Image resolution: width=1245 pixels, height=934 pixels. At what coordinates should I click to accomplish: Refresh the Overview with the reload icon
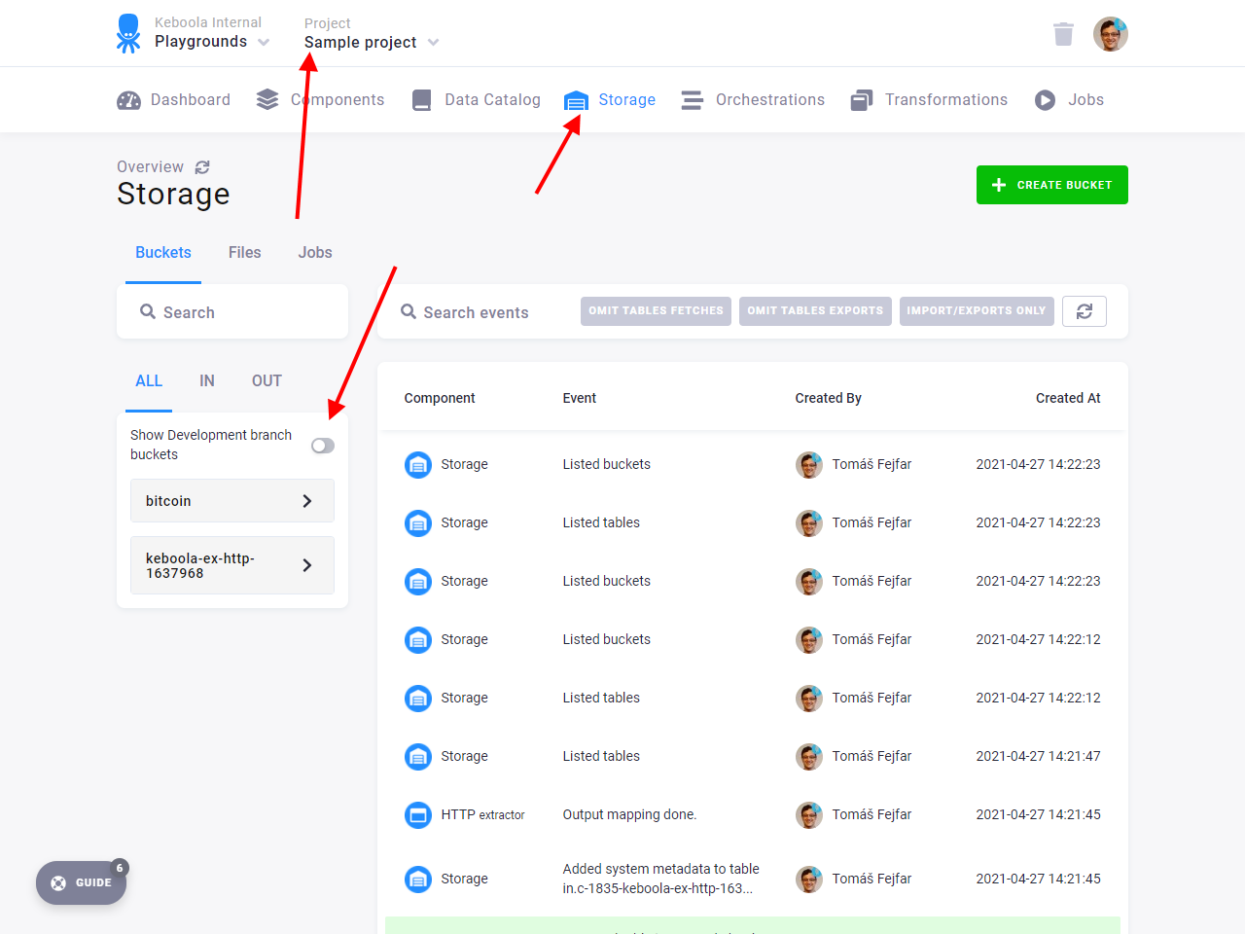coord(202,167)
